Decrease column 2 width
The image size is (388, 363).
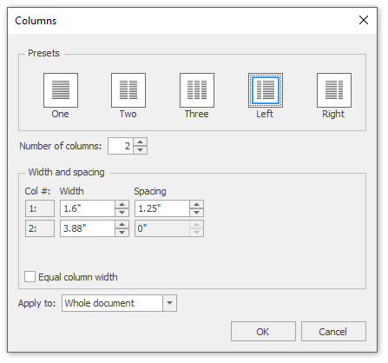[122, 233]
